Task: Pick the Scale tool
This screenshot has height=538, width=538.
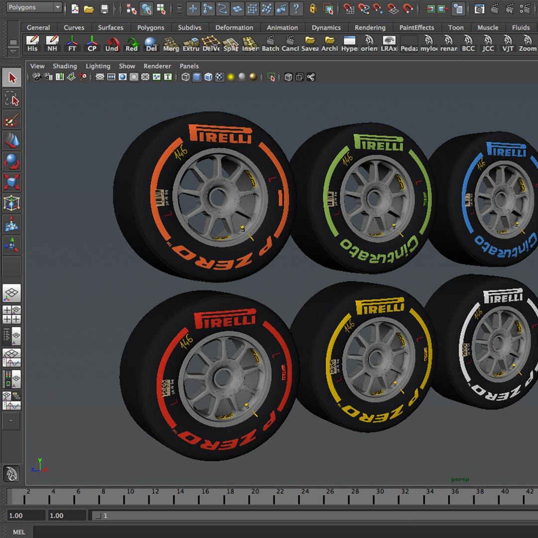Action: (x=12, y=182)
